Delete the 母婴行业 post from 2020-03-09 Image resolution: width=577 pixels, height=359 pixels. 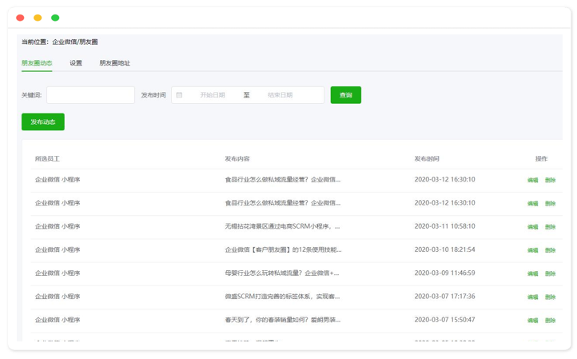[550, 273]
